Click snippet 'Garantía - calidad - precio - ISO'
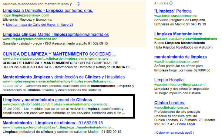Image resolution: width=222 pixels, height=137 pixels. (55, 43)
